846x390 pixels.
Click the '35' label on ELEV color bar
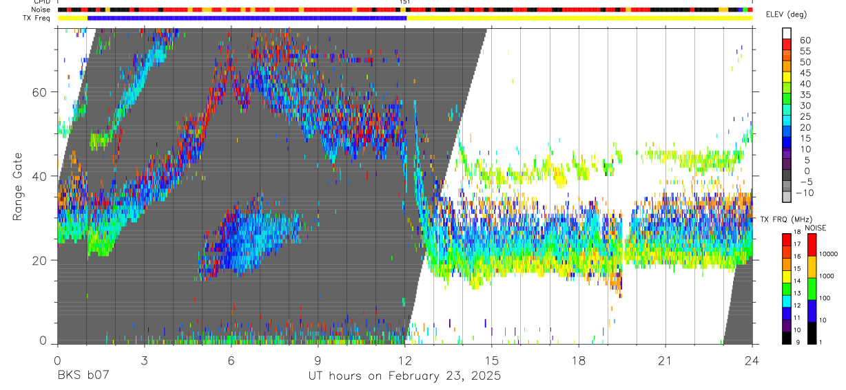pyautogui.click(x=805, y=95)
